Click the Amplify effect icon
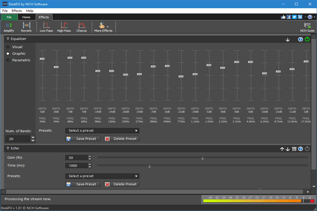The height and width of the screenshot is (211, 317). (8, 27)
